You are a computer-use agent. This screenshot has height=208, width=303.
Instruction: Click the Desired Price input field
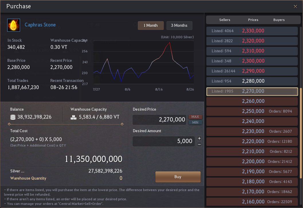coord(159,120)
